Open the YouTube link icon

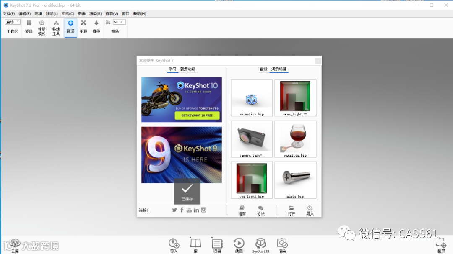pos(189,210)
